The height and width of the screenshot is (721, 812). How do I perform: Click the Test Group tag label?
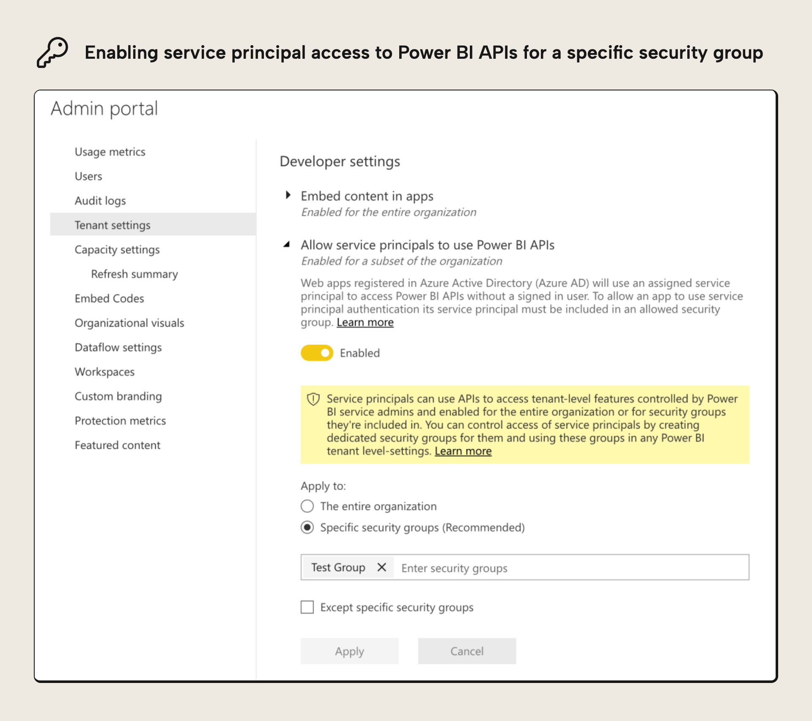[x=338, y=567]
